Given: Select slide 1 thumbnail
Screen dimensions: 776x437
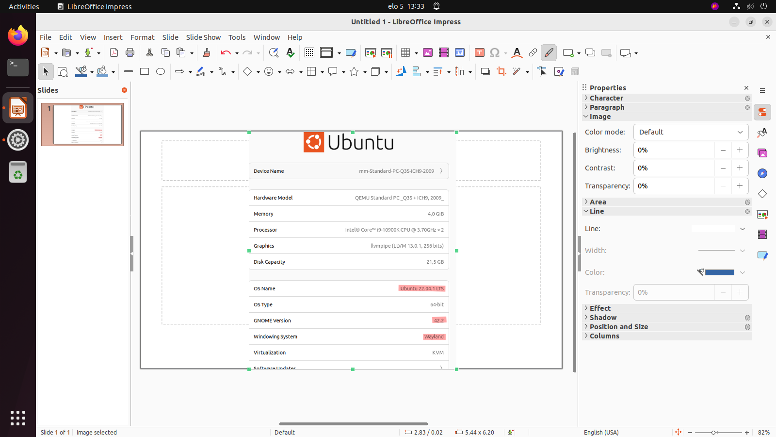Looking at the screenshot, I should 82,124.
